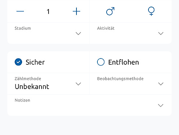The image size is (179, 135).
Task: Expand the Beobachtungsmethode chevron arrow
Action: pyautogui.click(x=161, y=84)
